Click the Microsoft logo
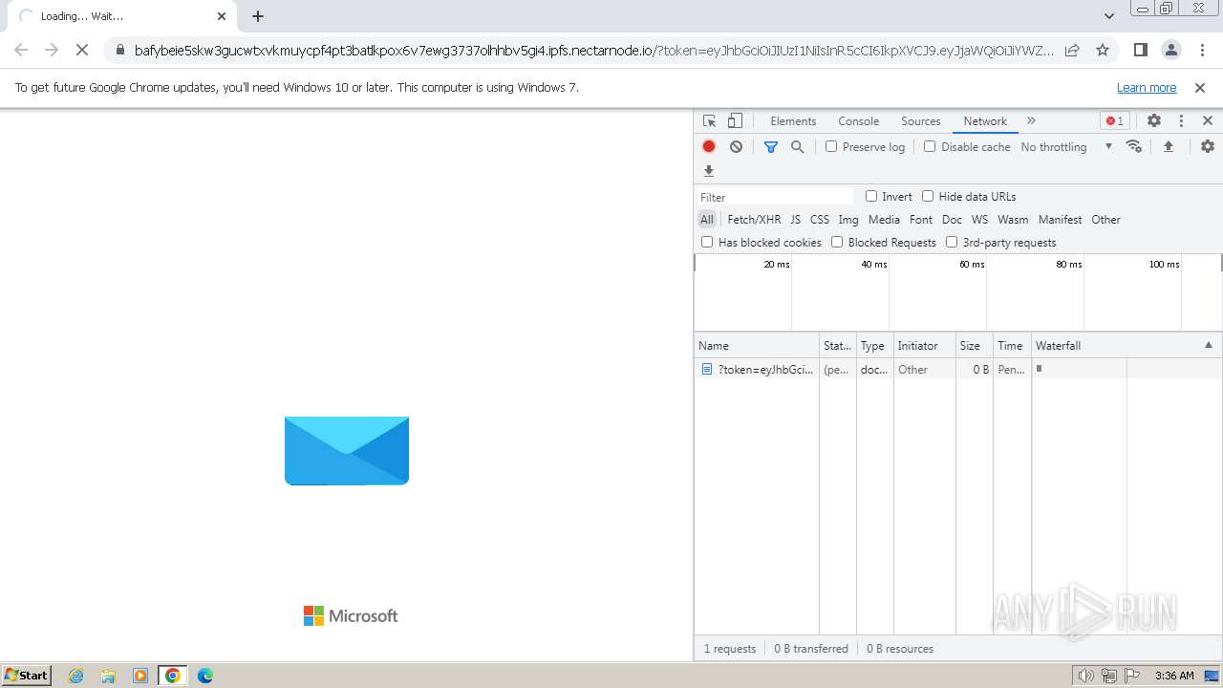This screenshot has height=688, width=1223. tap(351, 616)
